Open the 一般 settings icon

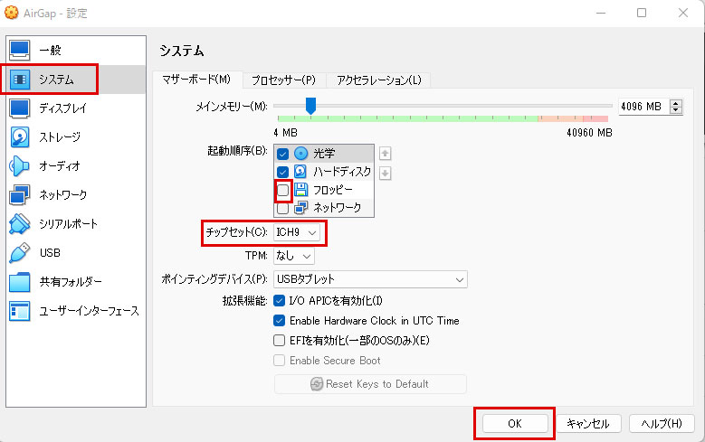pos(19,51)
